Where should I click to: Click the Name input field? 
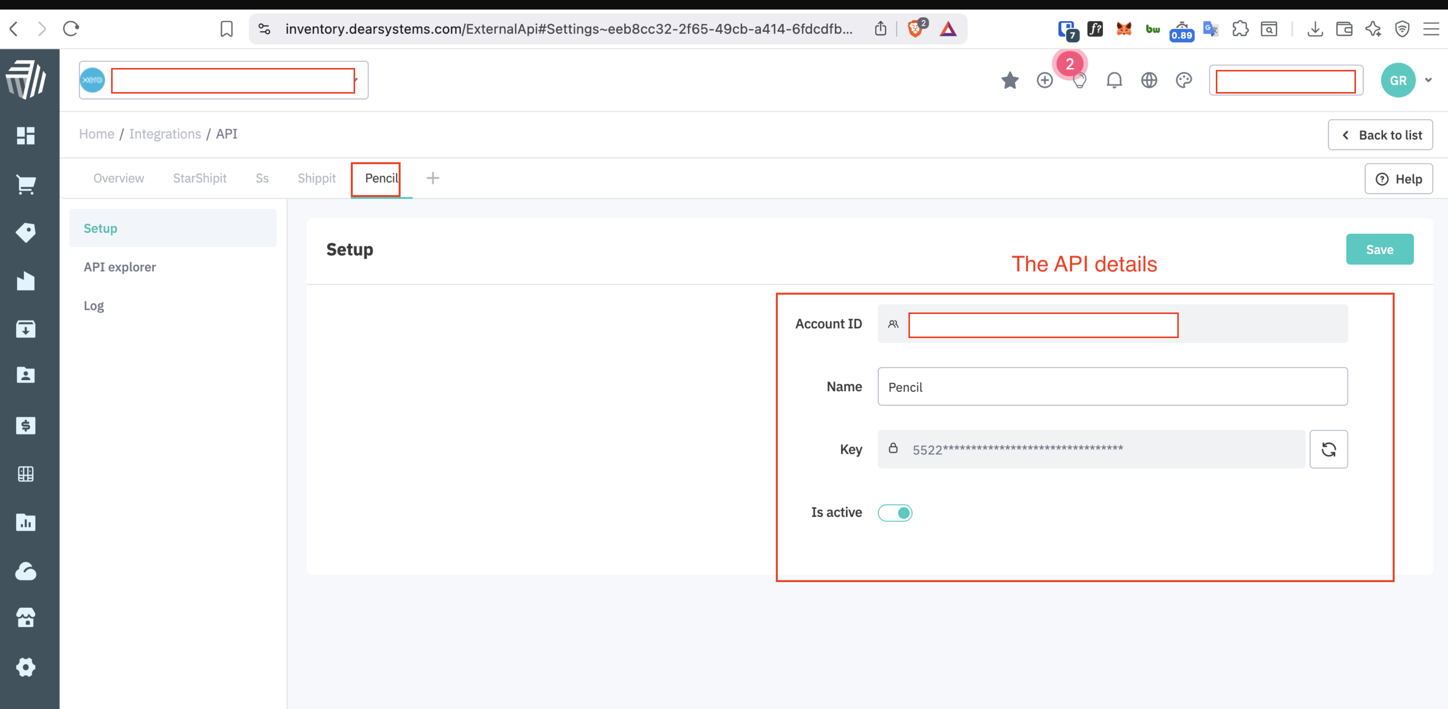[1112, 387]
